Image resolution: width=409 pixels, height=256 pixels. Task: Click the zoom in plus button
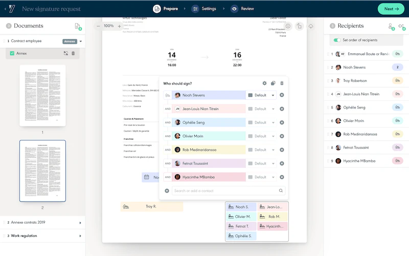click(x=119, y=26)
